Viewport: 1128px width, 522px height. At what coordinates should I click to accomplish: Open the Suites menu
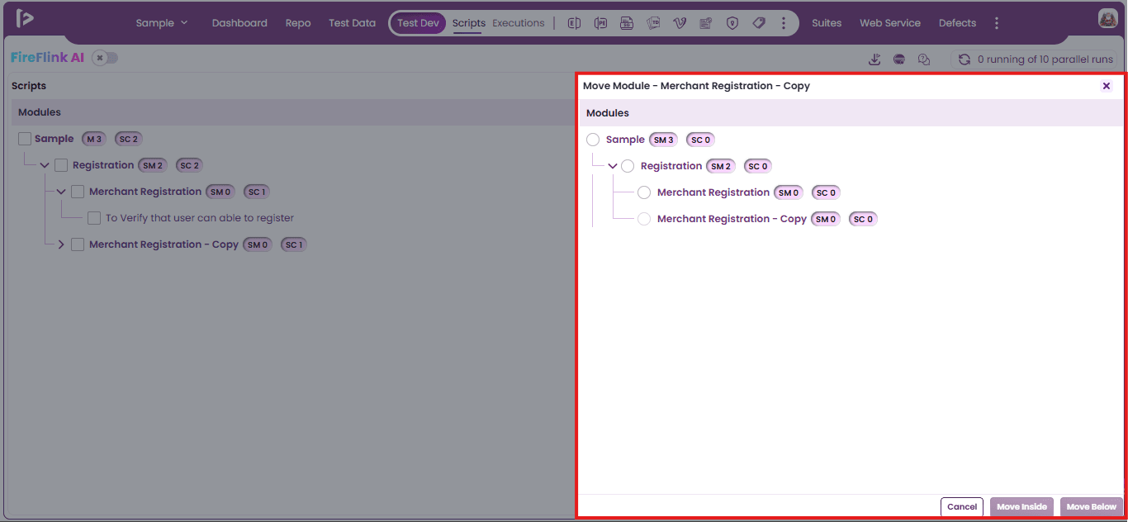(827, 23)
